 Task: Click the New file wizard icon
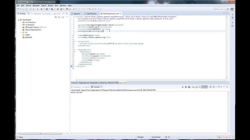(18, 9)
